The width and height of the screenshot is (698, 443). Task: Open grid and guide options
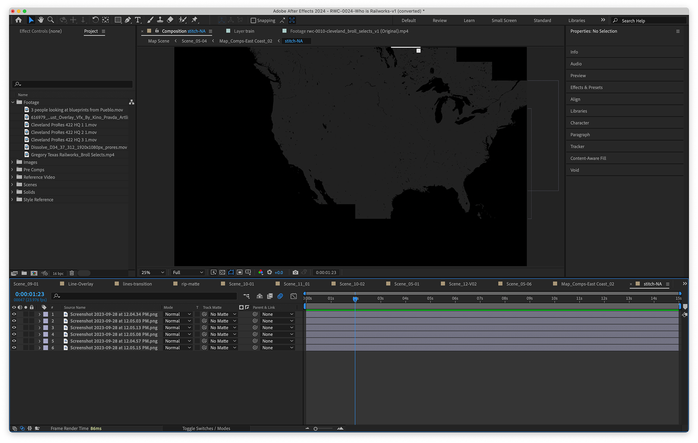248,272
